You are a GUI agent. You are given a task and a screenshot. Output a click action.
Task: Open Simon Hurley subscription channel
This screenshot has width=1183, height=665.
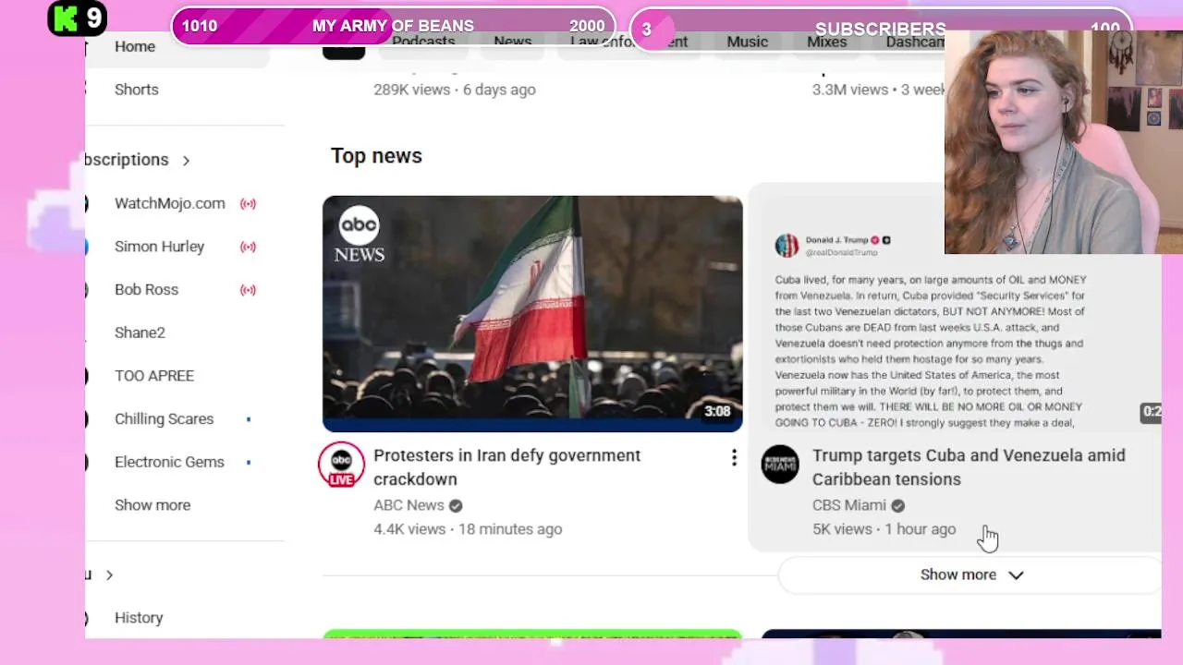point(159,247)
